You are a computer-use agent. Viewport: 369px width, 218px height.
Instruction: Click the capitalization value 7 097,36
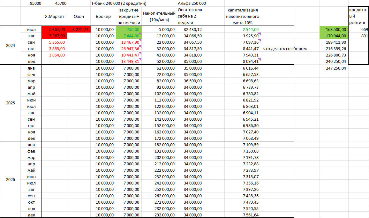243,42
